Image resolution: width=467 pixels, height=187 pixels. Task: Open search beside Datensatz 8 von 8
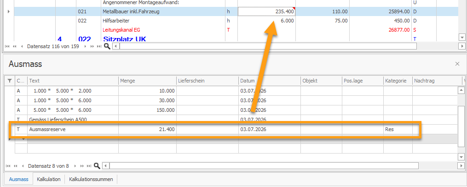[97, 166]
